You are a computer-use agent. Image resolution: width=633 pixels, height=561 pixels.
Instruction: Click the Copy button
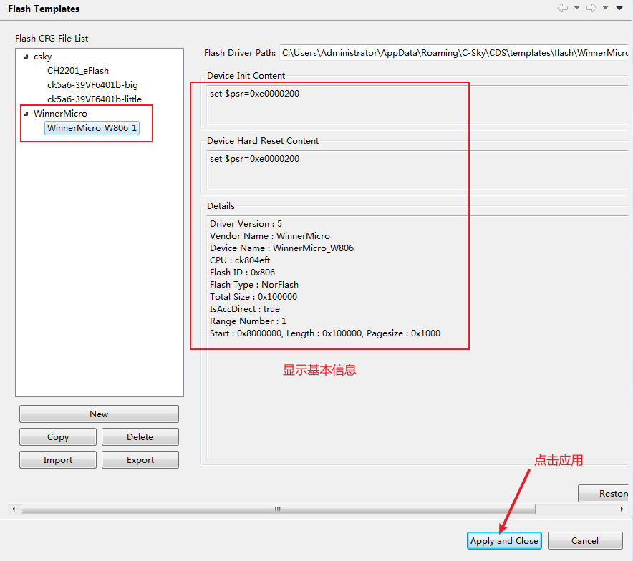point(58,436)
